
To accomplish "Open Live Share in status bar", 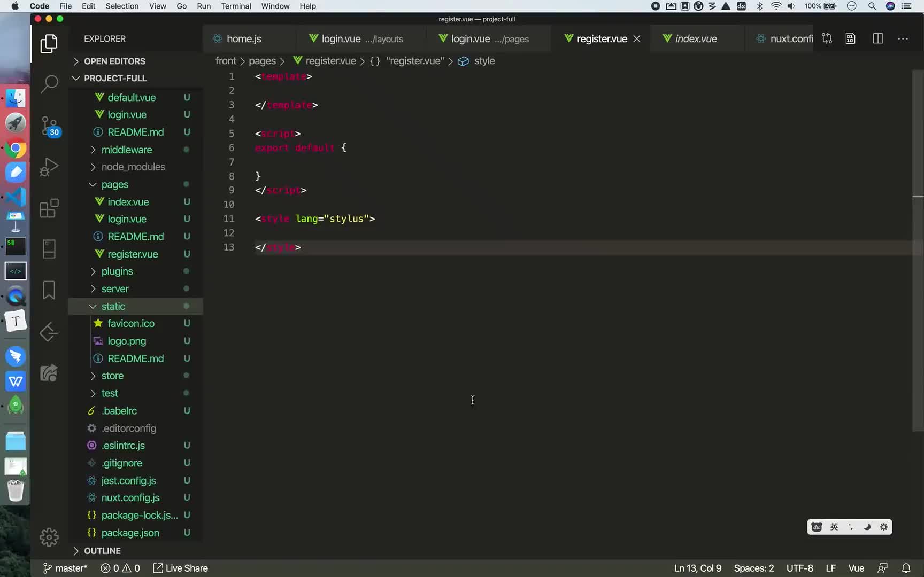I will (180, 568).
